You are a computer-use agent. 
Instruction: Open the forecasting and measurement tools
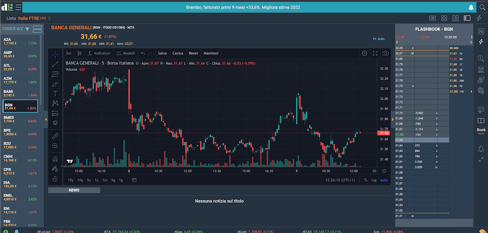[55, 113]
